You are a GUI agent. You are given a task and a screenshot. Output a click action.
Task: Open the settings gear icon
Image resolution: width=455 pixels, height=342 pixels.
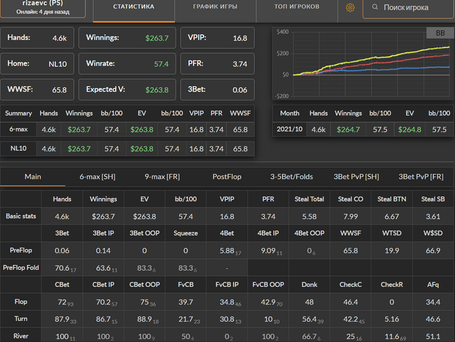[x=350, y=8]
